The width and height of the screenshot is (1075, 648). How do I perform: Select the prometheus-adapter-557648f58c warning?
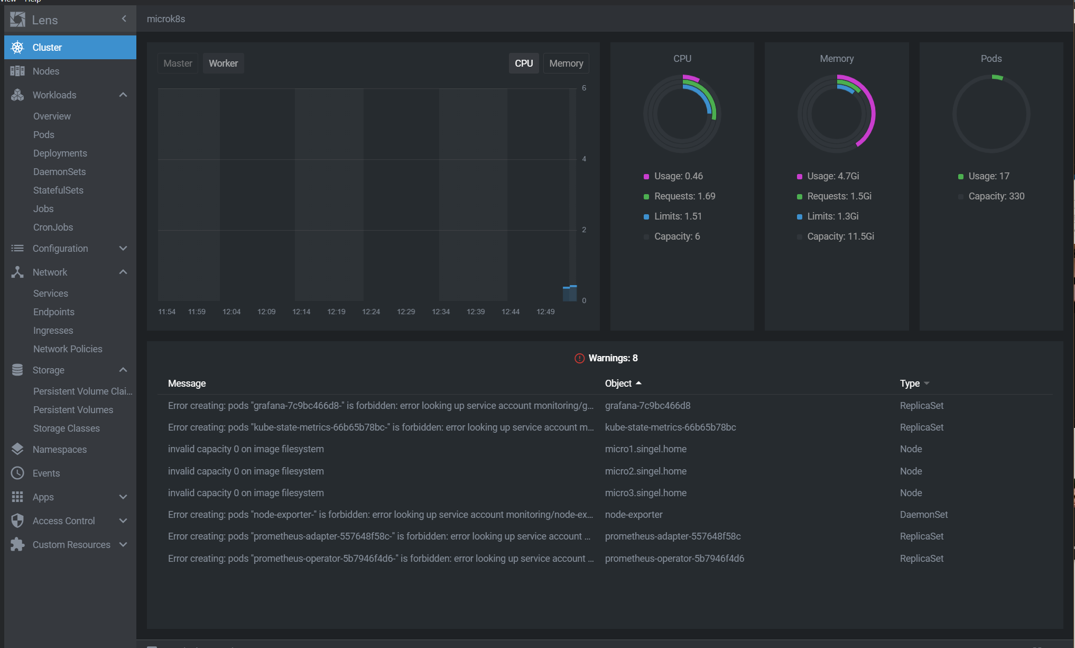(605, 536)
